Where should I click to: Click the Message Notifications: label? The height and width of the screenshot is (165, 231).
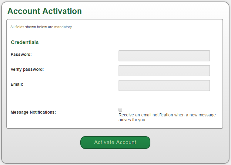coord(33,112)
